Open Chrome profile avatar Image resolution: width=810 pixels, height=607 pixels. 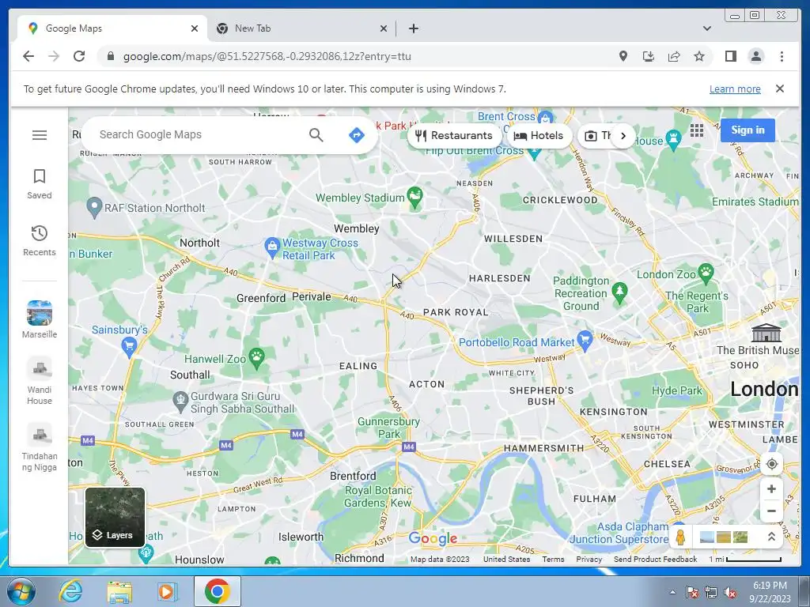tap(755, 56)
